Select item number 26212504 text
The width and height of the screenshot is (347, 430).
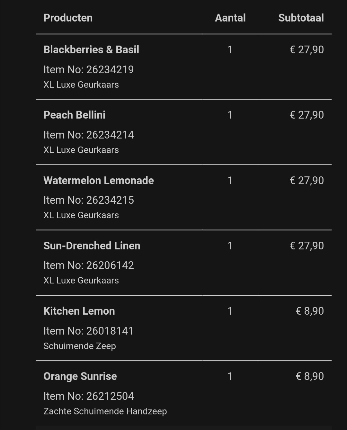(x=89, y=396)
